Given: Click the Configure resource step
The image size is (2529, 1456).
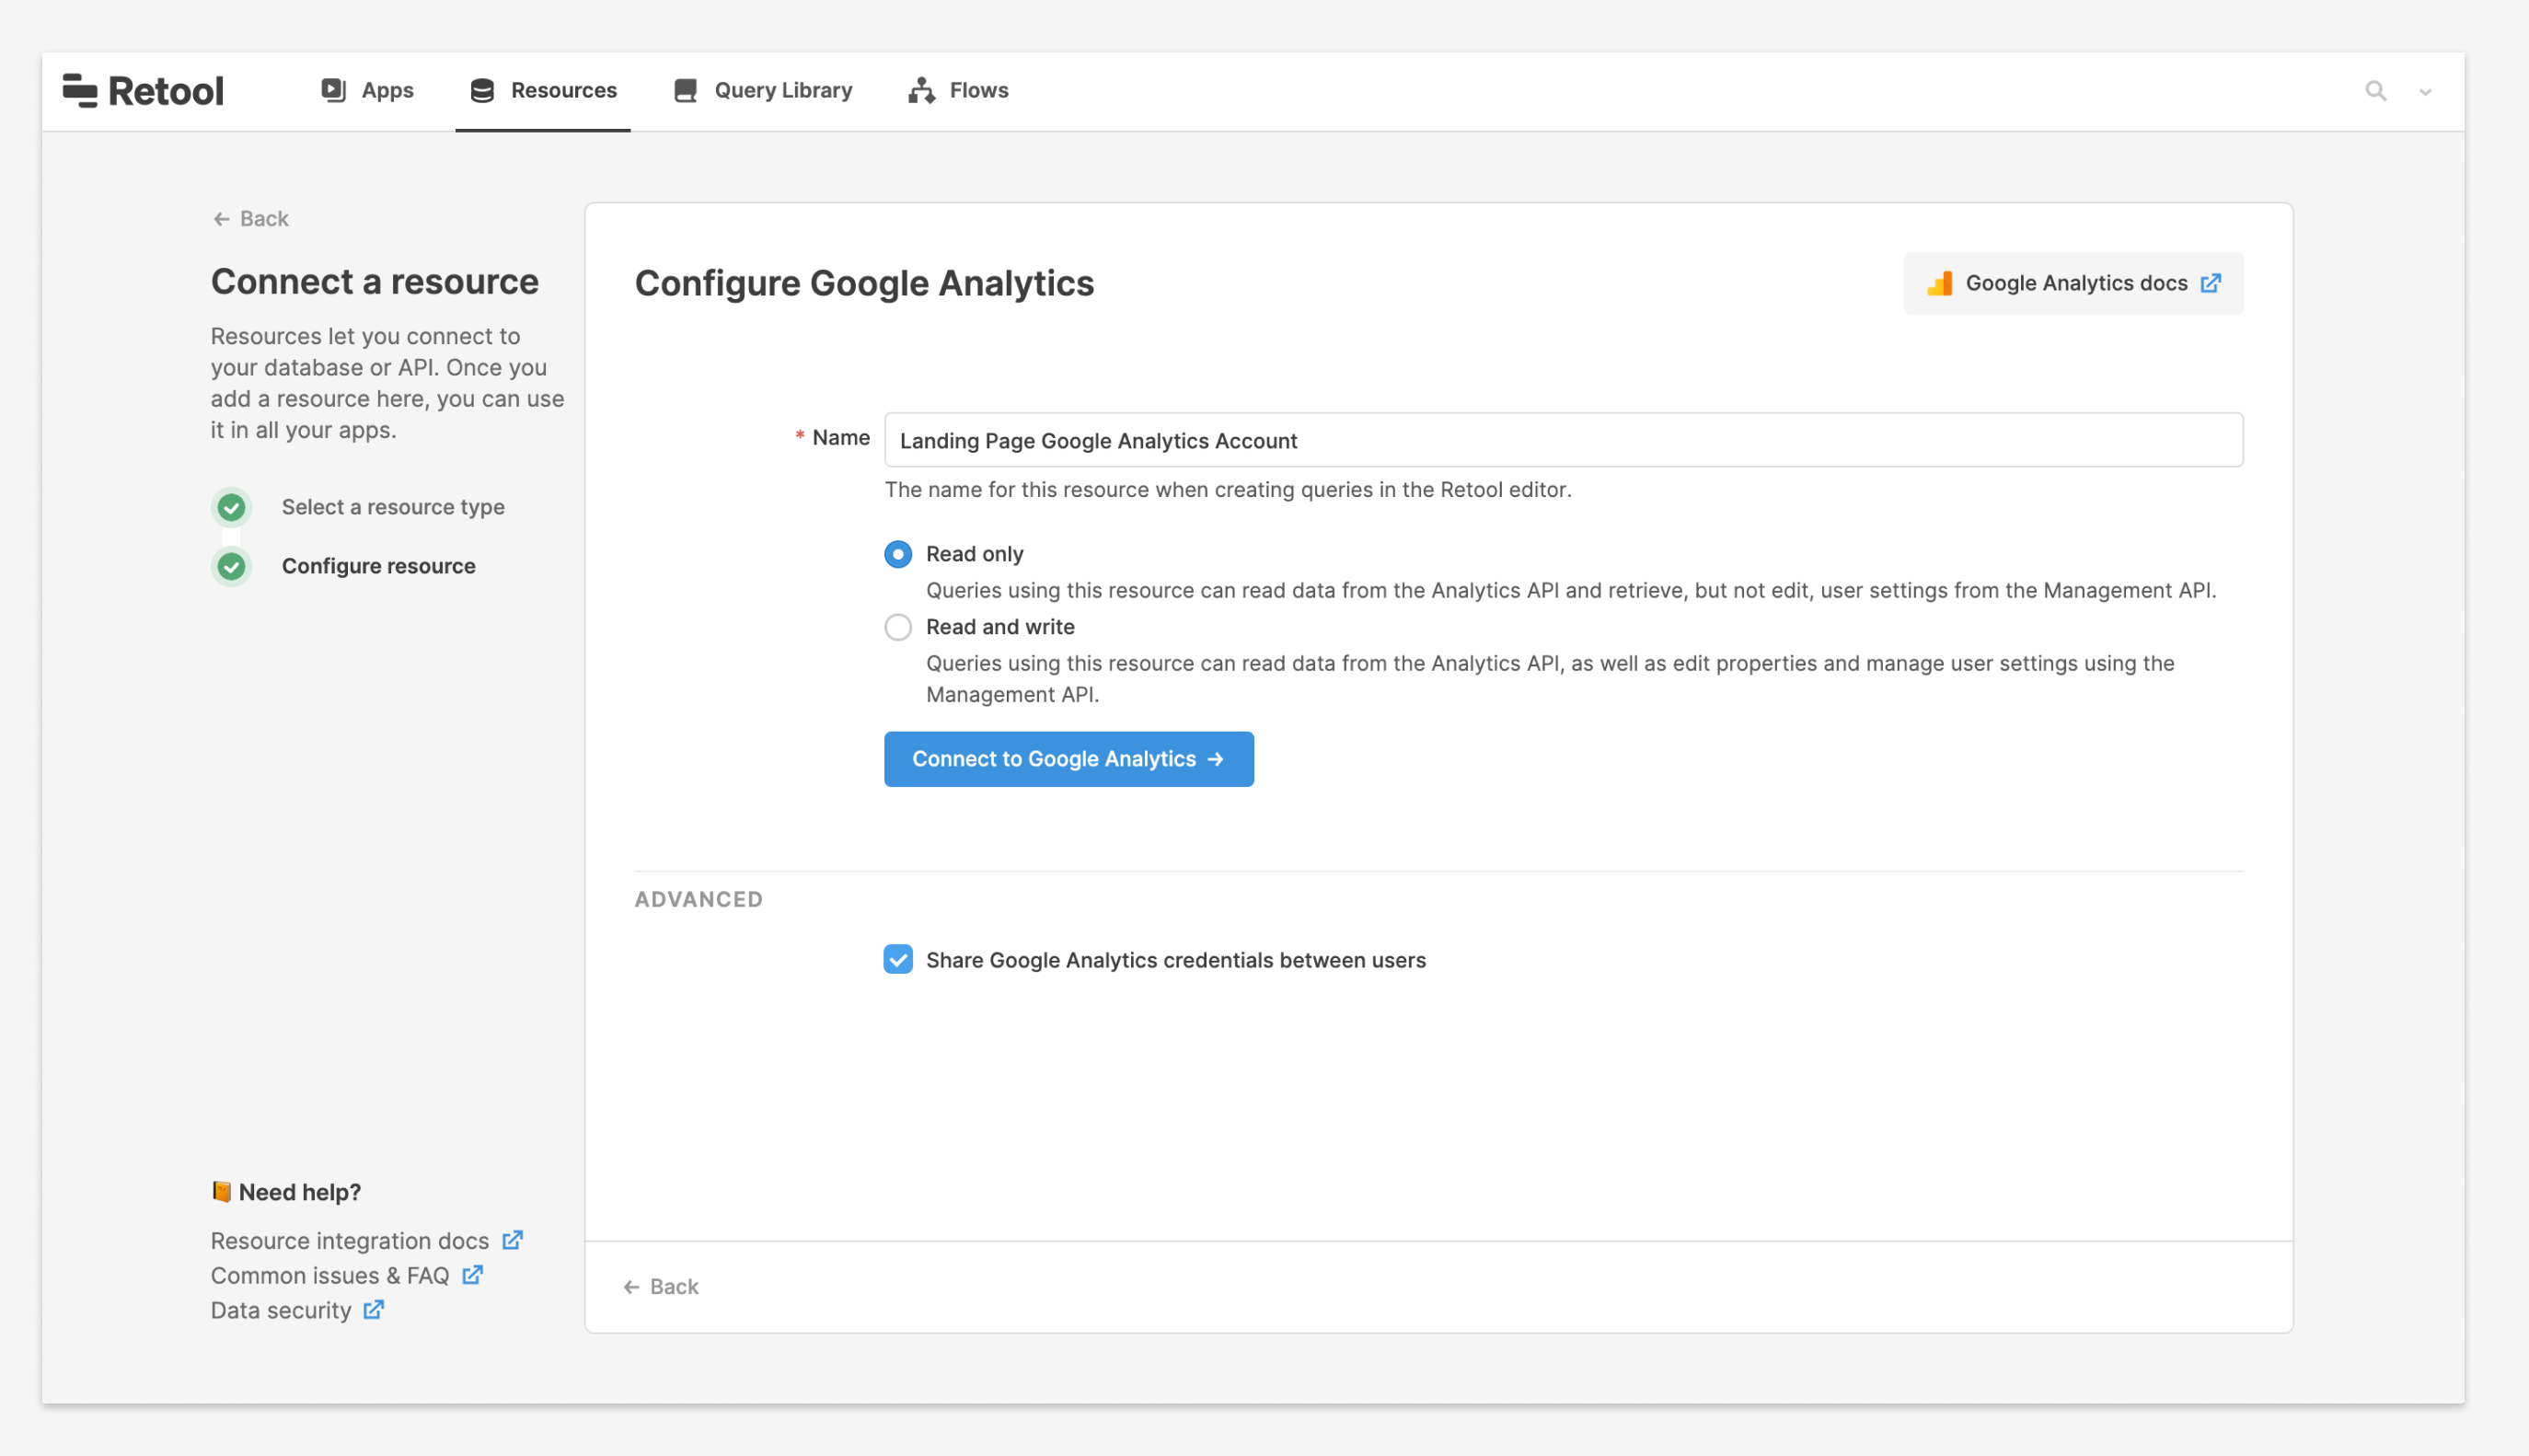Looking at the screenshot, I should (x=378, y=566).
